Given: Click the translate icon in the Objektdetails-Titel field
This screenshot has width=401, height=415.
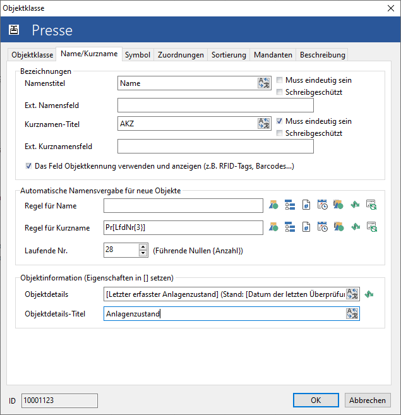Looking at the screenshot, I should [x=352, y=314].
